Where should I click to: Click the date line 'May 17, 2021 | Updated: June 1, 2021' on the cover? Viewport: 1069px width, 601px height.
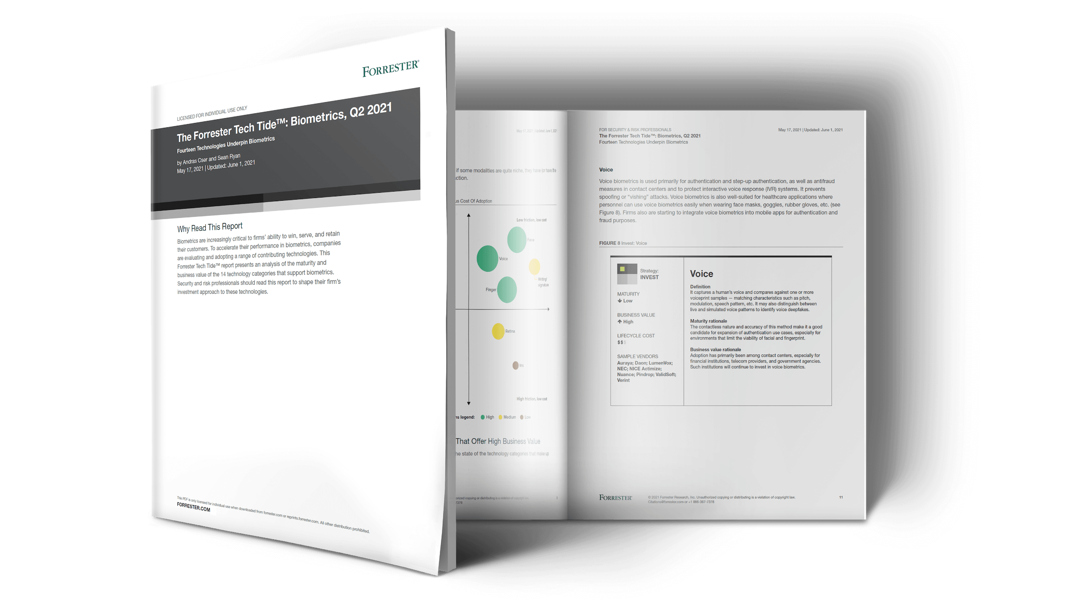[216, 167]
